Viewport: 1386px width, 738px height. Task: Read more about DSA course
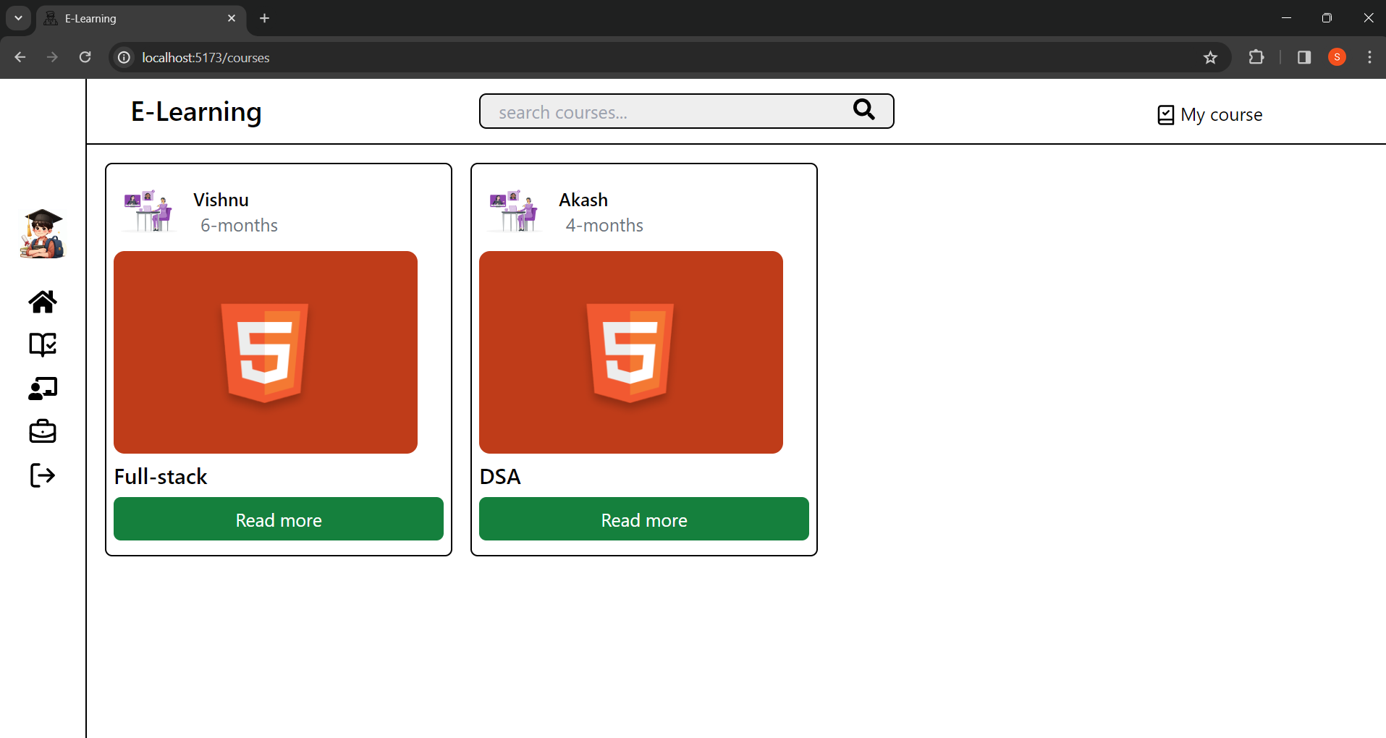[x=644, y=519]
